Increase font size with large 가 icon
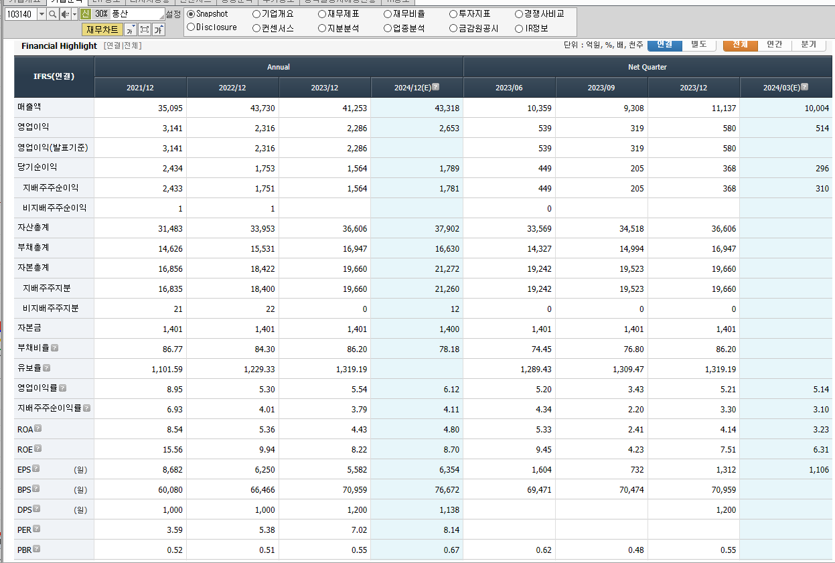835x563 pixels. point(159,29)
